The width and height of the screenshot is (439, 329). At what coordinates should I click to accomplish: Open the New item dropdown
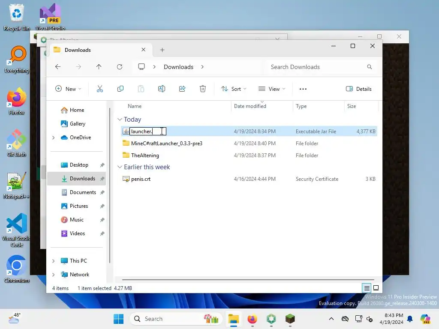68,89
